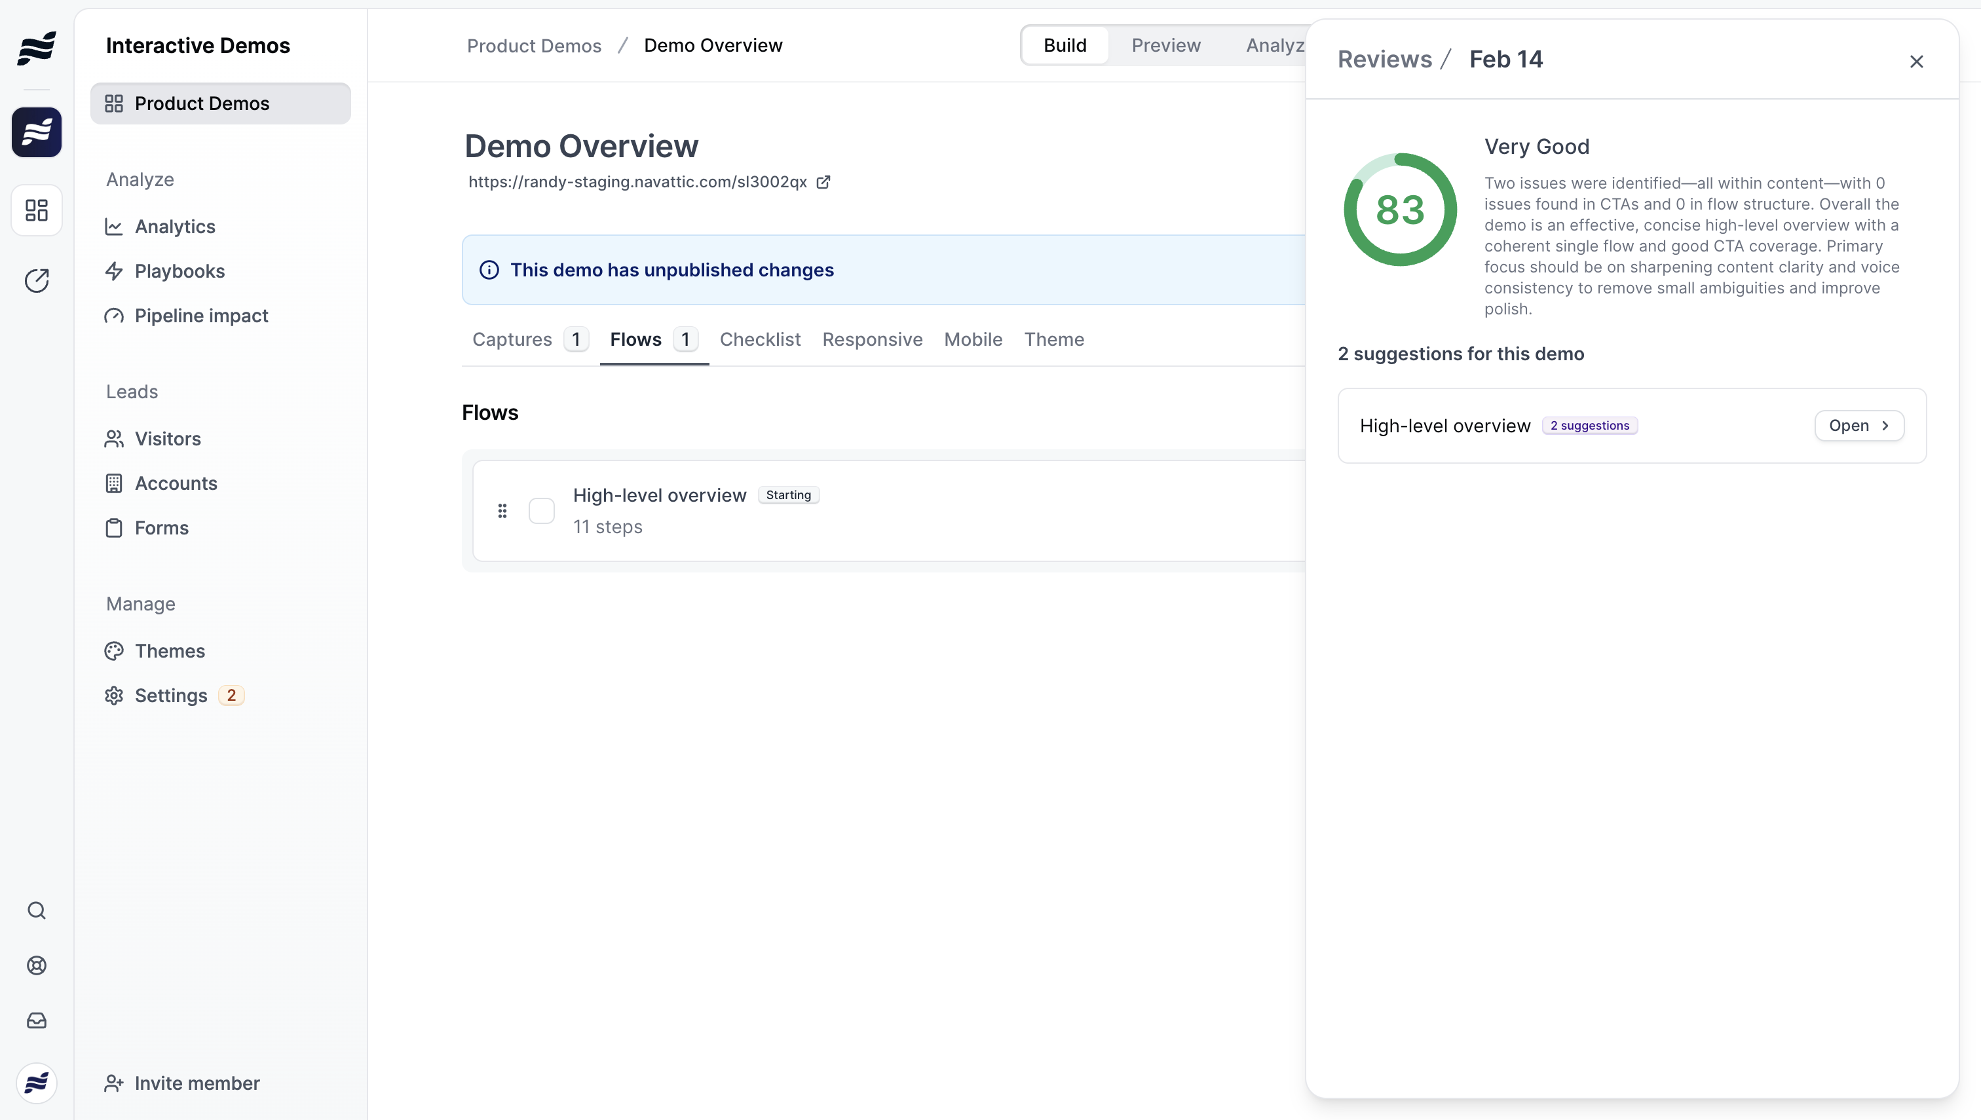Open the Themes manager
The width and height of the screenshot is (1981, 1120).
(x=170, y=650)
